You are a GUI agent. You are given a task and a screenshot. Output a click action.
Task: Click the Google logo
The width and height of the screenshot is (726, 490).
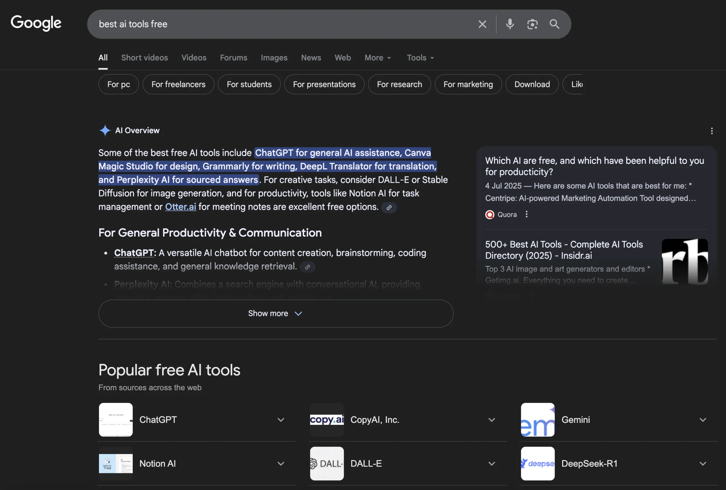tap(36, 23)
